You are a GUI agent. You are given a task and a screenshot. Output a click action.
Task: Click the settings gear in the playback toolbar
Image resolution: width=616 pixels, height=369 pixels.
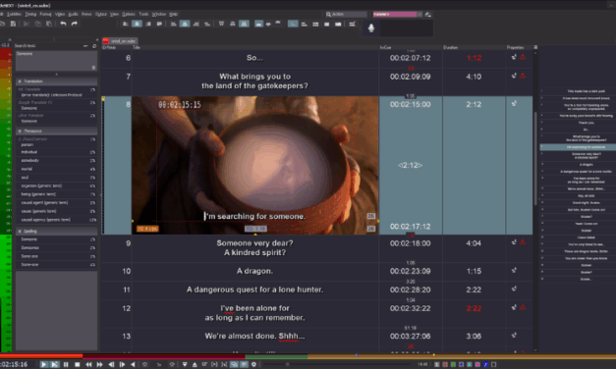point(253,365)
